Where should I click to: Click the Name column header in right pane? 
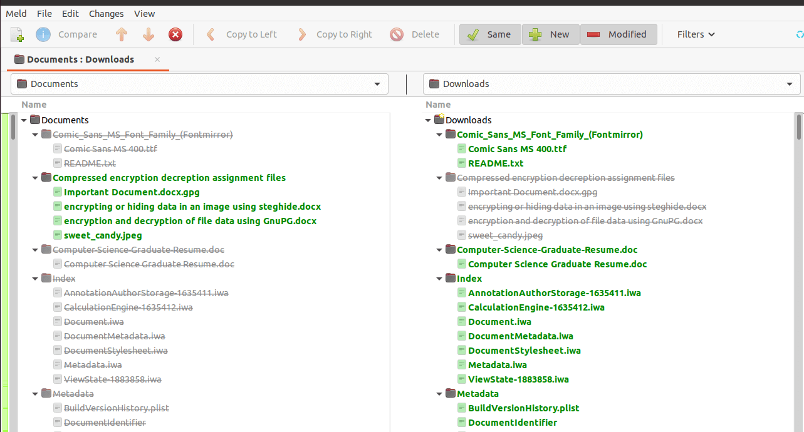[x=438, y=105]
